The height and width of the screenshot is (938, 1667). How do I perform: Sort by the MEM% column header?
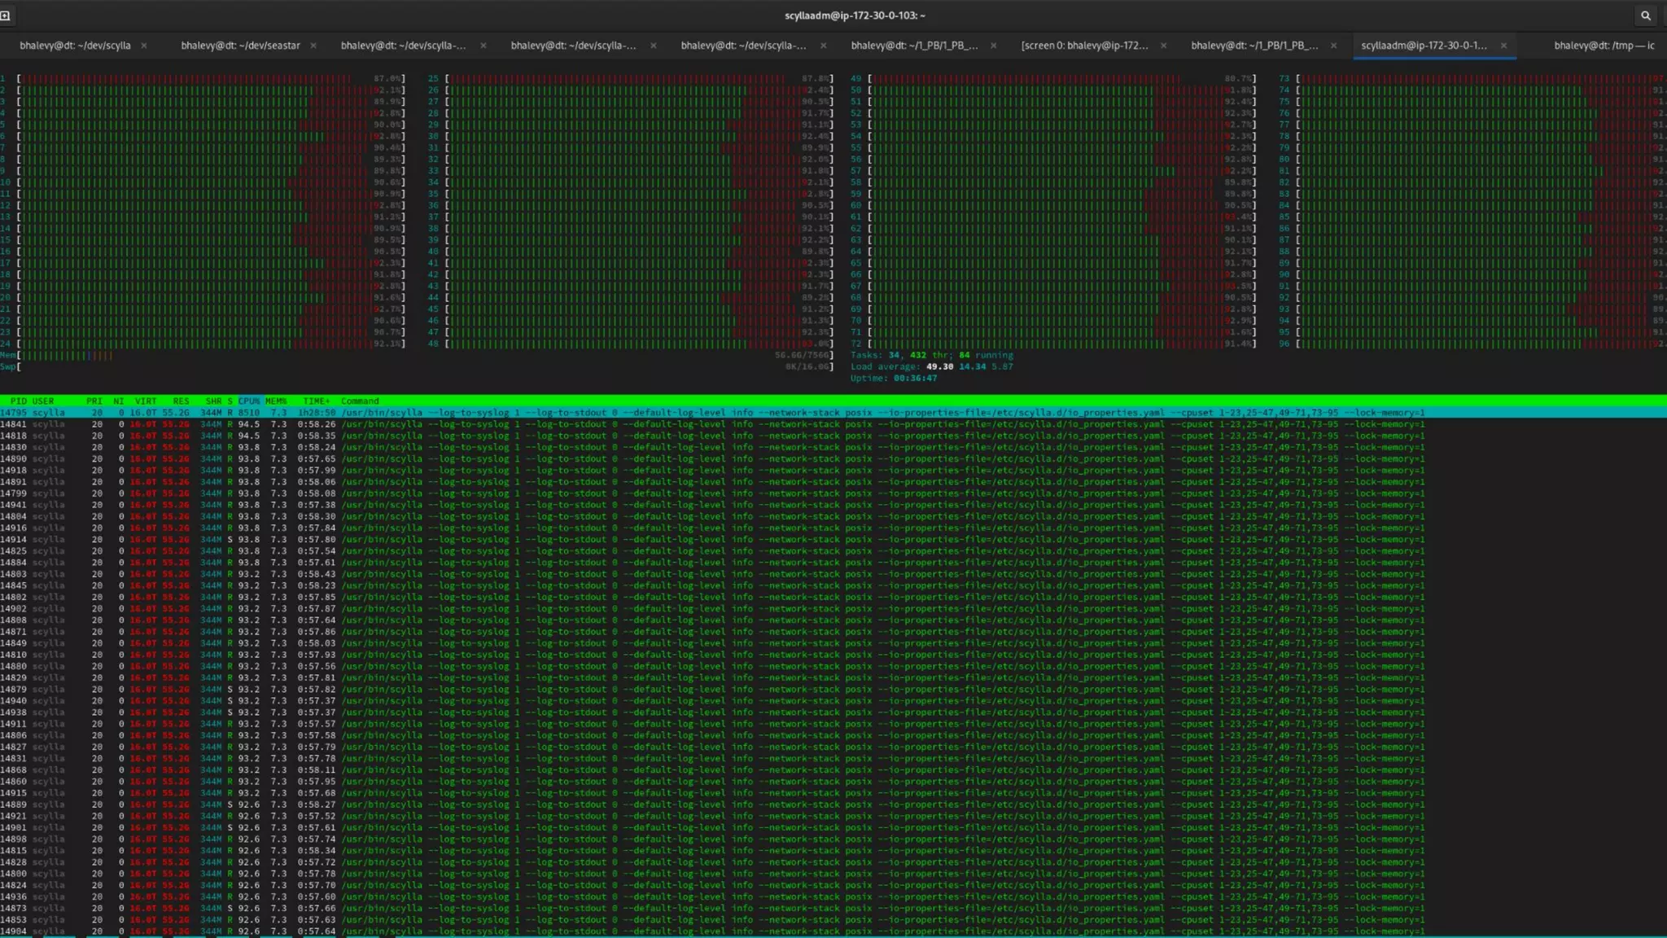pos(276,401)
